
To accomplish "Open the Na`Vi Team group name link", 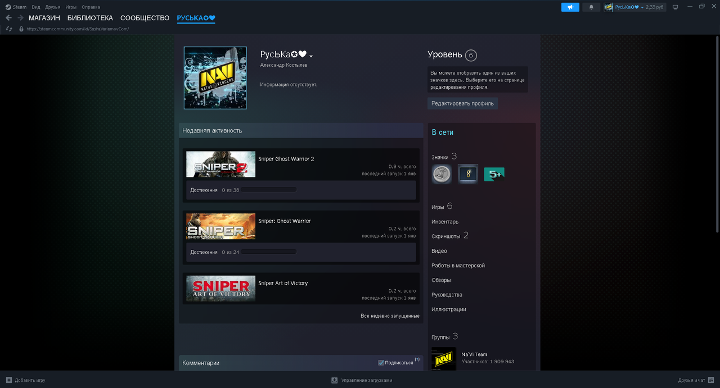I will pyautogui.click(x=474, y=354).
